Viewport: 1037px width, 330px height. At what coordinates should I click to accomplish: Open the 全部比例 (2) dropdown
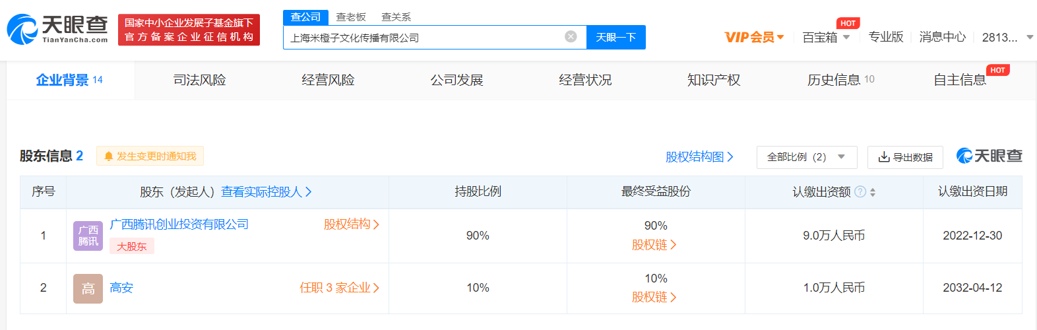807,157
